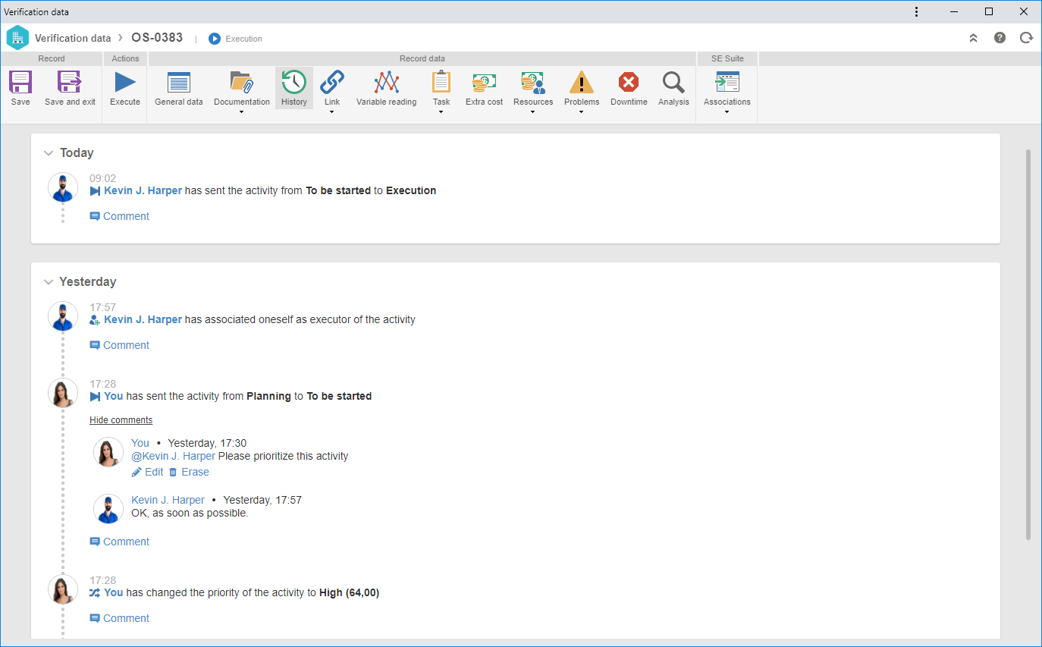Click the Record data group label
Viewport: 1042px width, 647px height.
422,58
